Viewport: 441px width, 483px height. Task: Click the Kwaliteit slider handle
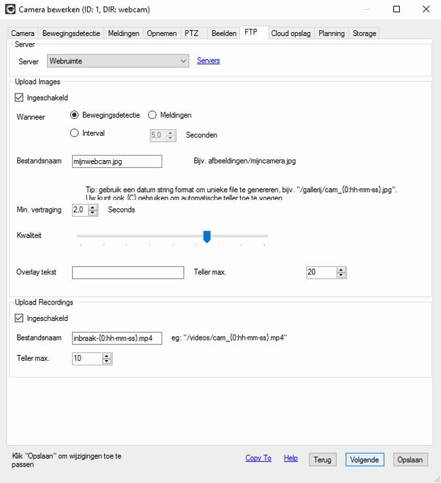(207, 236)
